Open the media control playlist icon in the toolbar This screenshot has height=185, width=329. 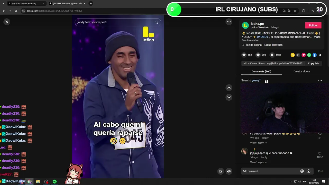click(313, 11)
